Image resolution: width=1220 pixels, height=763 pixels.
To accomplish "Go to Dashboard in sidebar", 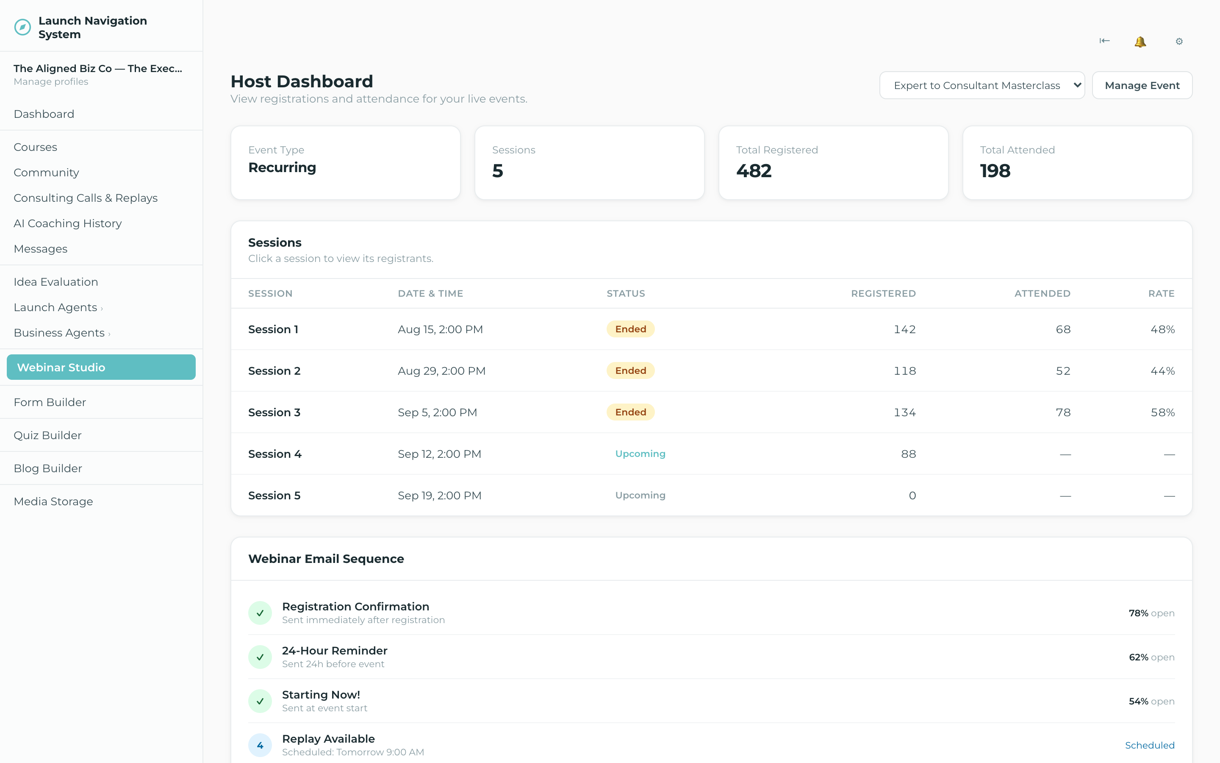I will (x=44, y=114).
